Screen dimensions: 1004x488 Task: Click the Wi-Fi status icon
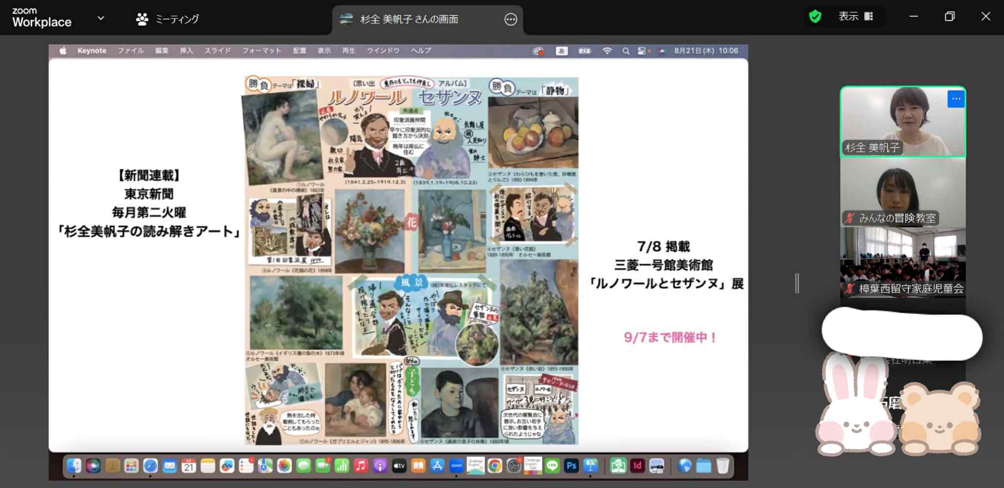coord(607,51)
